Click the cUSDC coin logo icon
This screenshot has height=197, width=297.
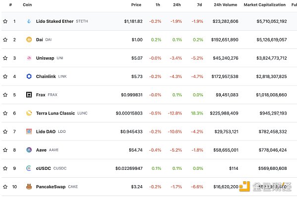coord(29,168)
